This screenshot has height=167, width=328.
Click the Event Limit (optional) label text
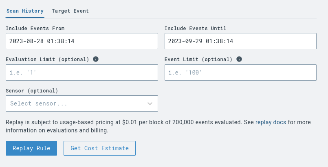click(198, 59)
